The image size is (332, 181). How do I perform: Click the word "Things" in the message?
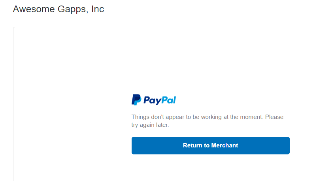(x=140, y=117)
